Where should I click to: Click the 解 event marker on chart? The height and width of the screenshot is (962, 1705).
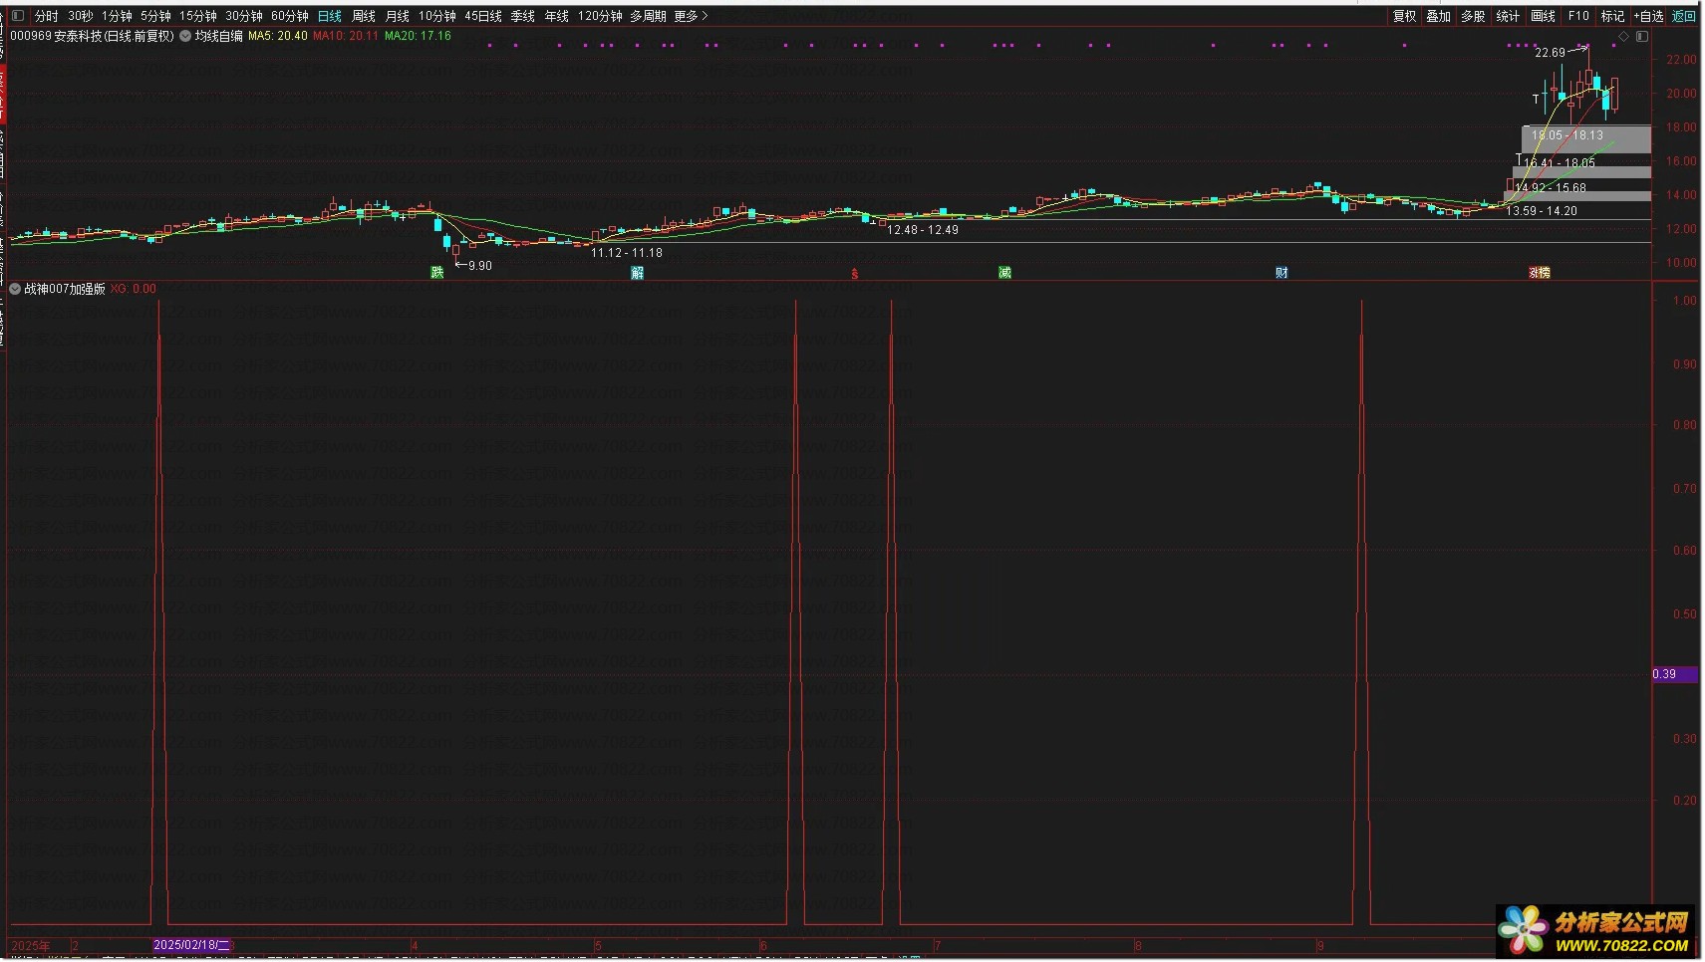pyautogui.click(x=638, y=273)
